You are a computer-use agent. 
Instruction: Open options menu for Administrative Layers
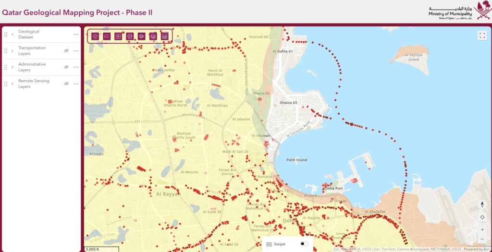75,67
